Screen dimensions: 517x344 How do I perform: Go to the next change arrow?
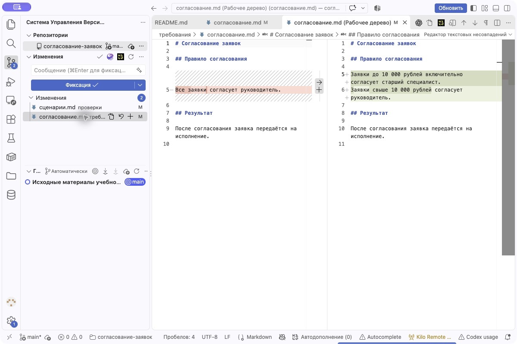[x=475, y=23]
